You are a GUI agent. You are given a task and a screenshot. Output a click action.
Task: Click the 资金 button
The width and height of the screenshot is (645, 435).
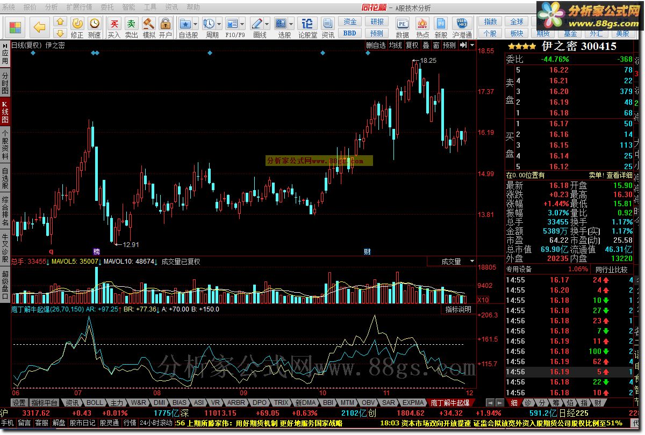tap(350, 22)
